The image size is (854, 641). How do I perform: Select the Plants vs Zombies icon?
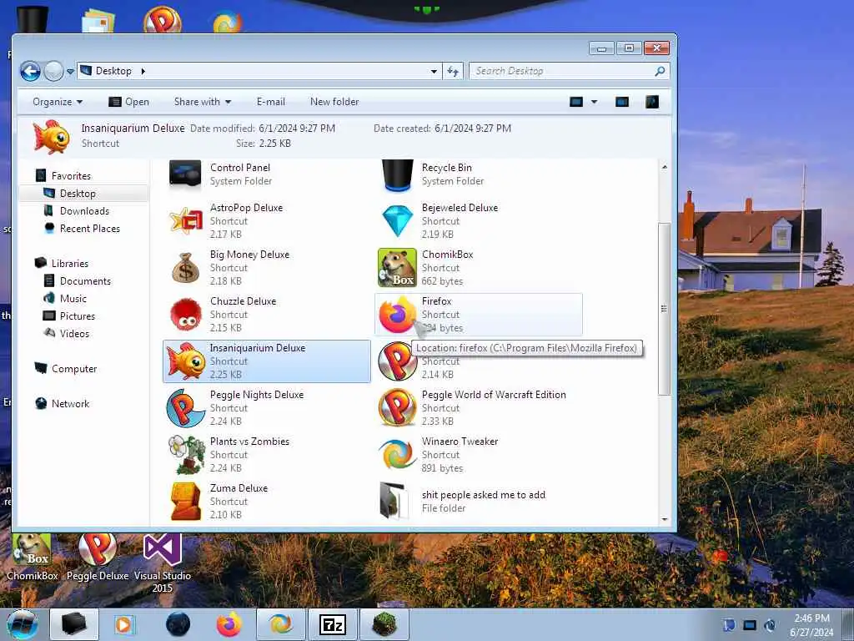(186, 455)
